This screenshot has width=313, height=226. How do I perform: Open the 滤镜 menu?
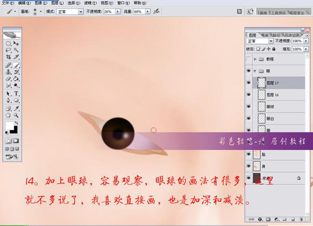click(90, 3)
